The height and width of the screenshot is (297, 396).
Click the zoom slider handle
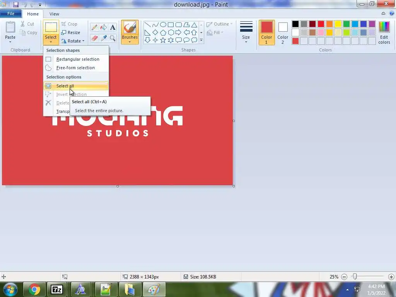click(355, 277)
